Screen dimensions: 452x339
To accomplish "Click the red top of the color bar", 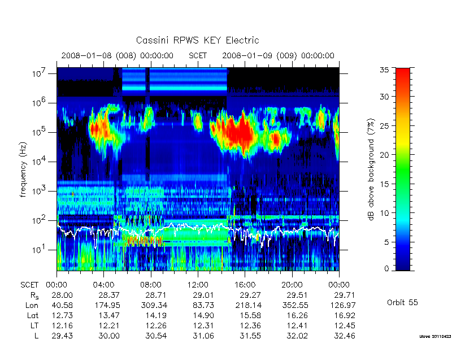I will click(x=403, y=75).
